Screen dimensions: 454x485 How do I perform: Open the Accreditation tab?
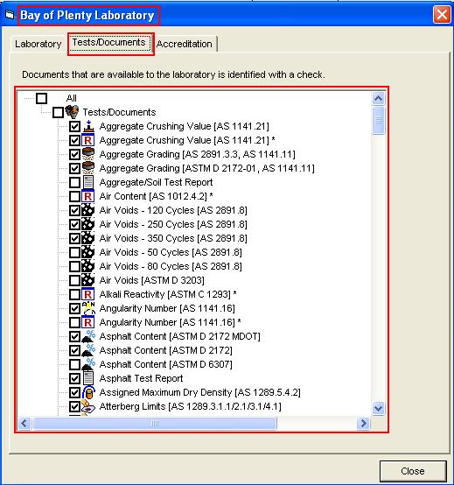pos(185,44)
